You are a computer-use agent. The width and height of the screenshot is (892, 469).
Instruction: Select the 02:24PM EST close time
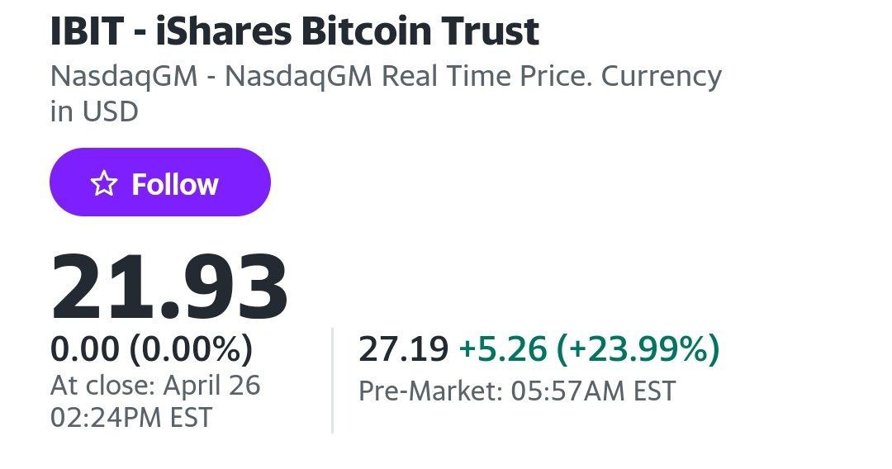tap(130, 417)
